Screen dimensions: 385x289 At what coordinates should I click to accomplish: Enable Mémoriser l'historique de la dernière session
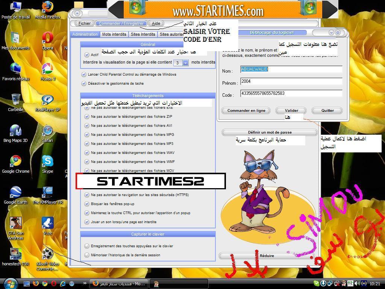pos(87,255)
